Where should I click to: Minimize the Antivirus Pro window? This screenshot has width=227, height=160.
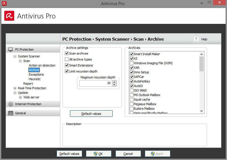point(202,3)
